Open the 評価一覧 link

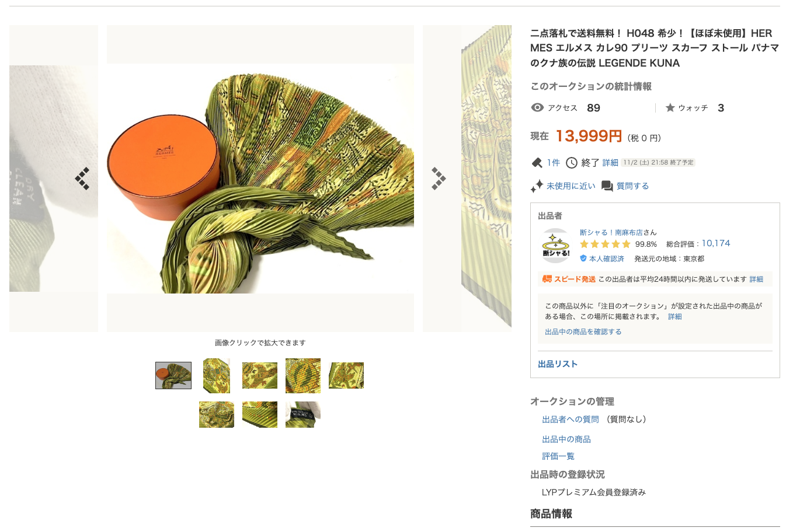point(558,456)
